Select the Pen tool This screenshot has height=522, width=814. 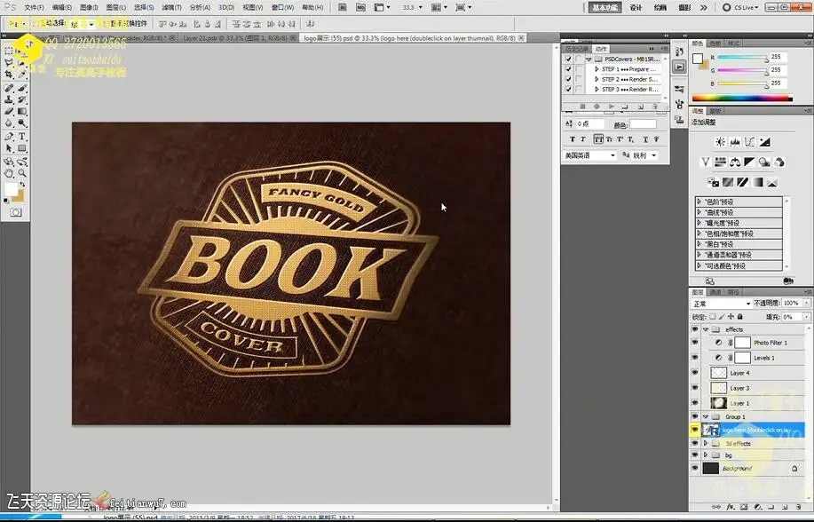(x=9, y=137)
